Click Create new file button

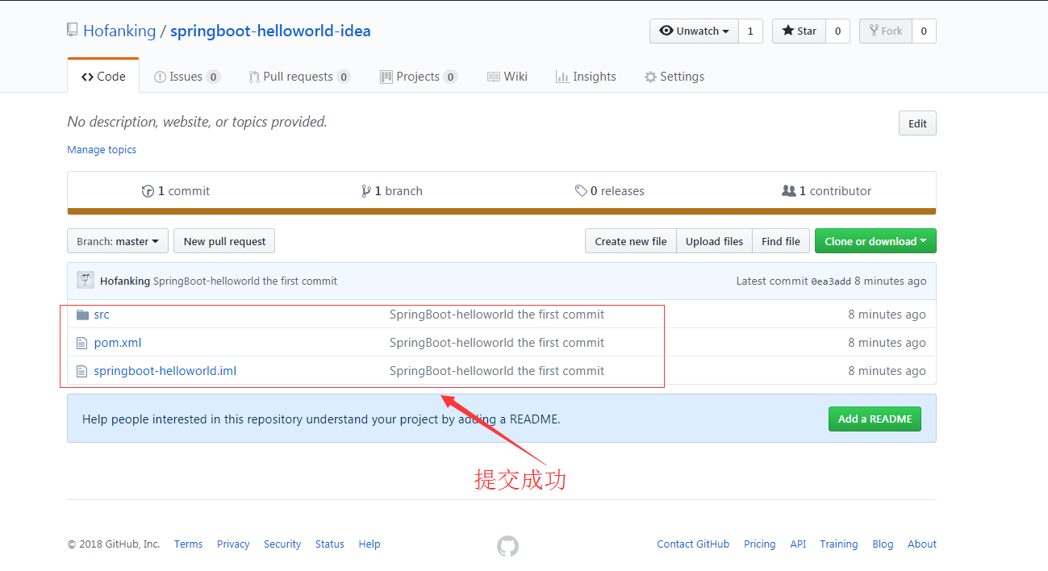[631, 241]
